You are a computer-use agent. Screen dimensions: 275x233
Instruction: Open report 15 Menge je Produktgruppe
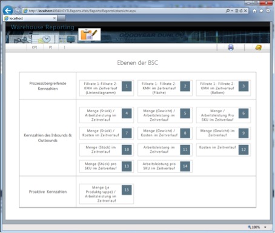[107, 194]
